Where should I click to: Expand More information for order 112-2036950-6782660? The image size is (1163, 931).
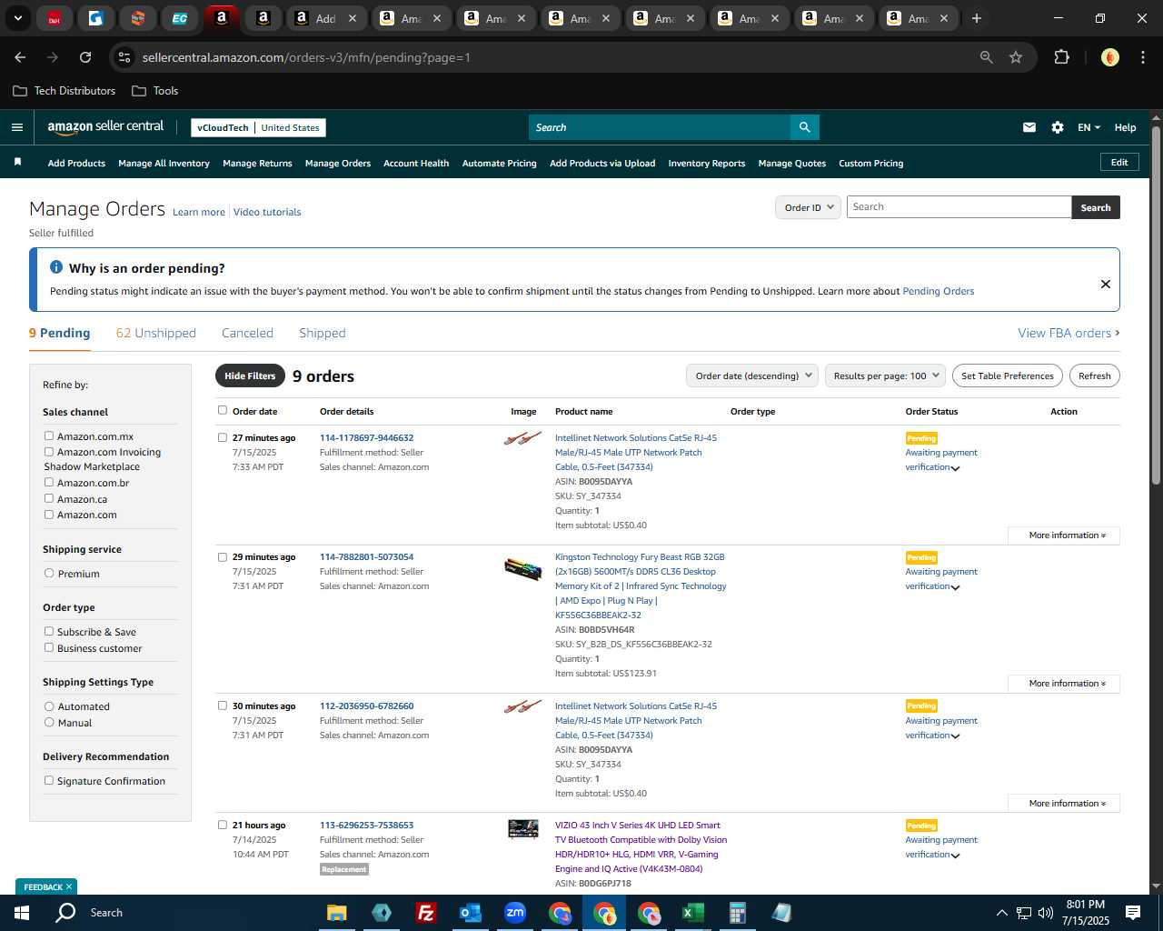(1064, 804)
